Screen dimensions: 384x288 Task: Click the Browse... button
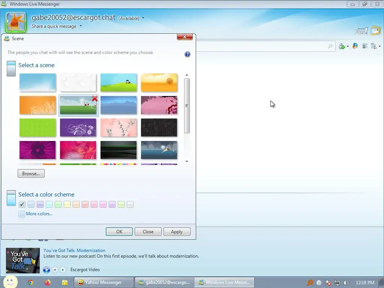point(31,173)
